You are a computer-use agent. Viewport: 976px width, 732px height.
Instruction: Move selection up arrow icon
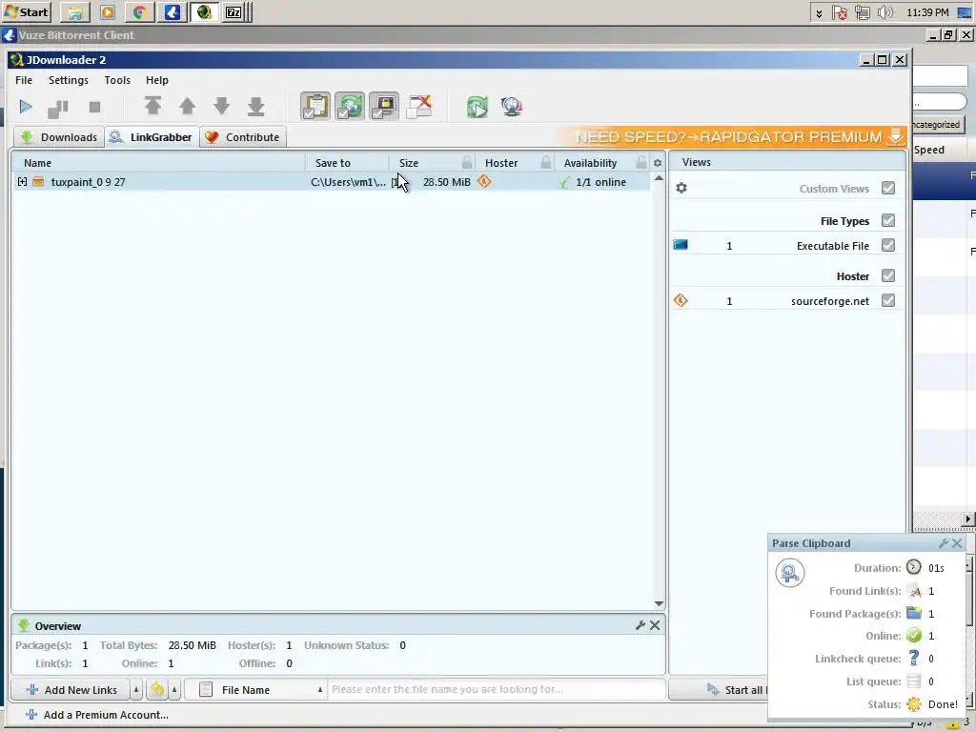pyautogui.click(x=188, y=107)
